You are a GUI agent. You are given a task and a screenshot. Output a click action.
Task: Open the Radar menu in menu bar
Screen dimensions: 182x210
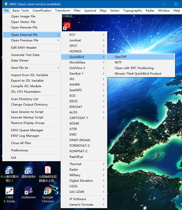tap(150, 10)
